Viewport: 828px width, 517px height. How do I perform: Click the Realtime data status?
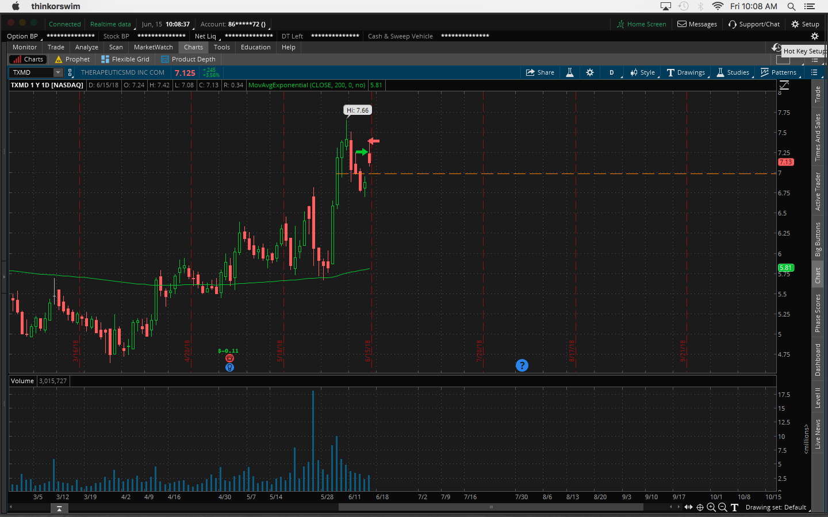coord(112,24)
